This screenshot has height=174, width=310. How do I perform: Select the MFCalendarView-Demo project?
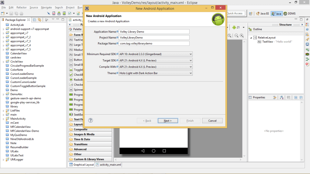click(25, 131)
